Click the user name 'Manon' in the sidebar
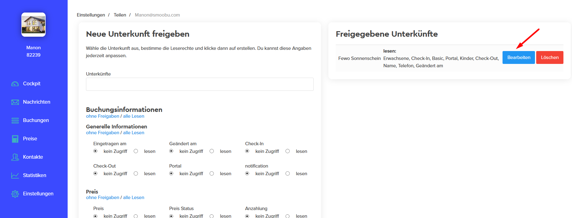572x218 pixels. pyautogui.click(x=33, y=48)
